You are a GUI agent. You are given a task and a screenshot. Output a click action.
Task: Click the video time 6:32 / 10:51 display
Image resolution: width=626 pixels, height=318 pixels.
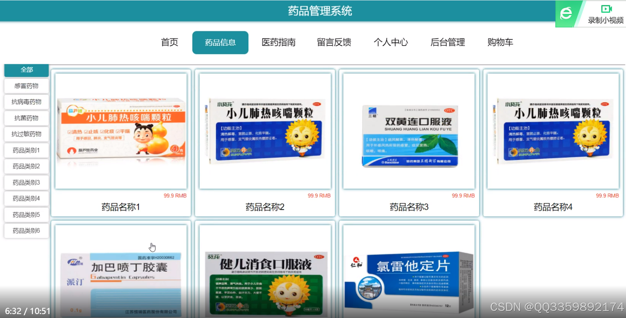[x=28, y=311]
